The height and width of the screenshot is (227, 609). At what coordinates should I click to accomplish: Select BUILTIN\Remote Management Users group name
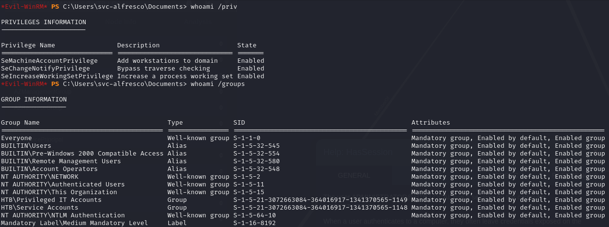(x=61, y=161)
